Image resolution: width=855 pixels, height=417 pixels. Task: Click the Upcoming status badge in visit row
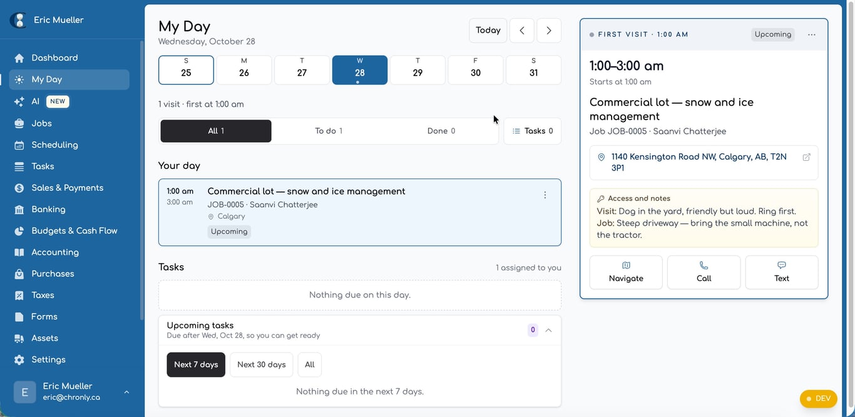(229, 232)
